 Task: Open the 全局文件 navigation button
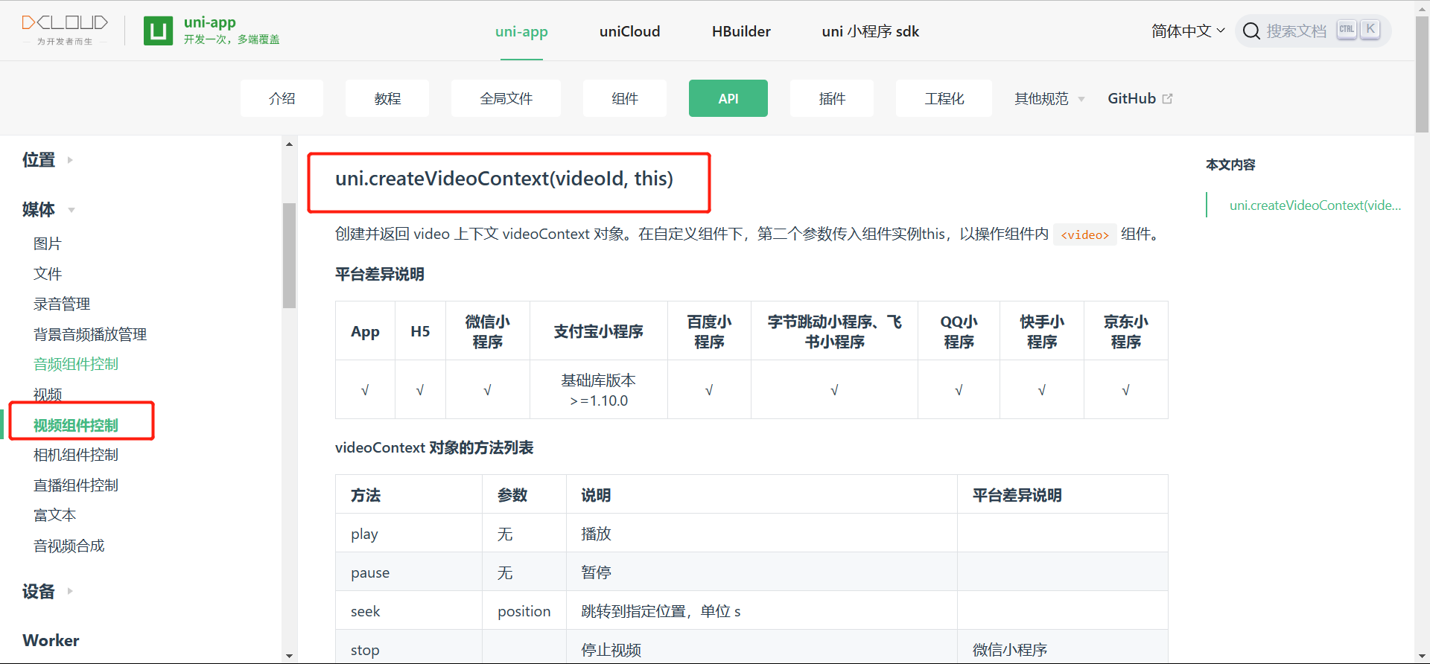pyautogui.click(x=506, y=98)
